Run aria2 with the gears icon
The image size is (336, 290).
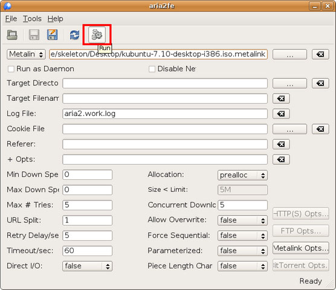tap(97, 34)
